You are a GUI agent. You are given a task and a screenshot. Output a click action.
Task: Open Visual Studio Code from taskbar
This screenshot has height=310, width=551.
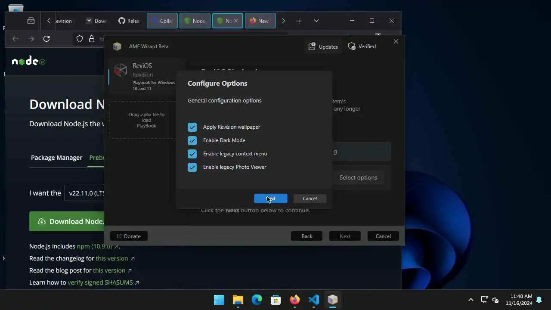coord(313,300)
